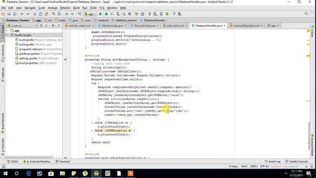316x178 pixels.
Task: Open Microsoft Edge from the taskbar
Action: click(29, 174)
